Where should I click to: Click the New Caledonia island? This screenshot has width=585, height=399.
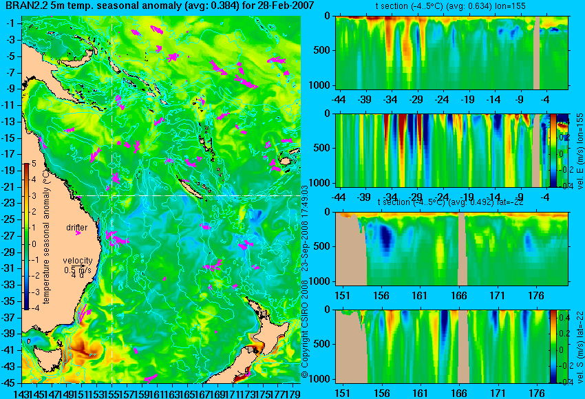[192, 186]
